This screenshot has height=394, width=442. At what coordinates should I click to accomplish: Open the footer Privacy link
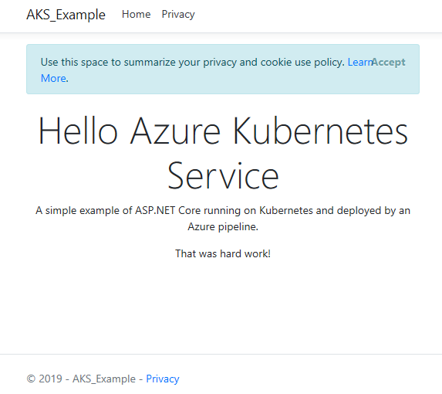[163, 379]
